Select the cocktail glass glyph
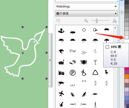Screen dimensions: 129x108 point(95,62)
